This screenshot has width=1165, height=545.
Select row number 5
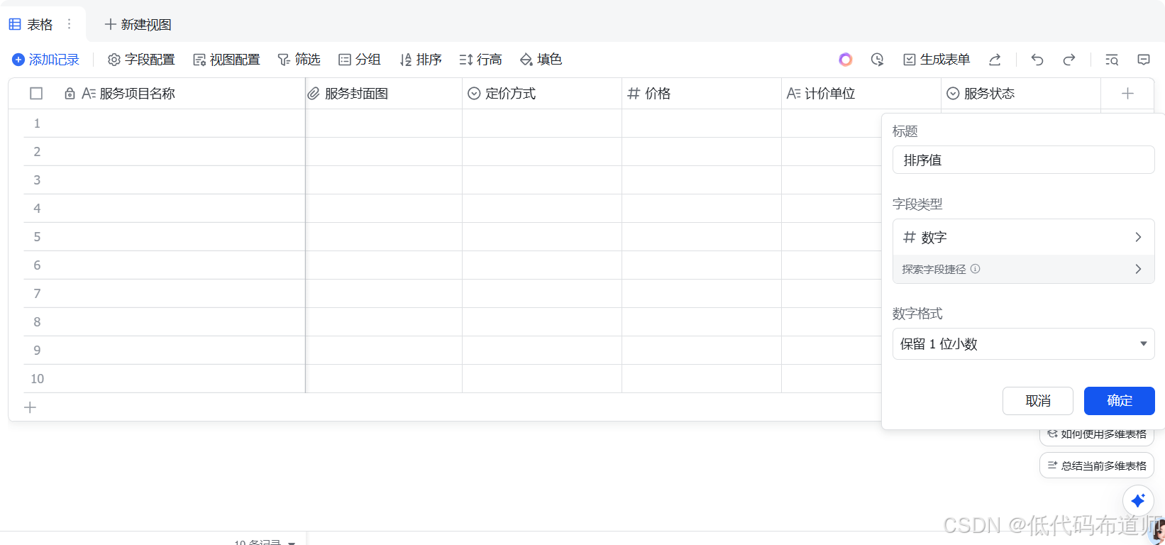(x=37, y=237)
